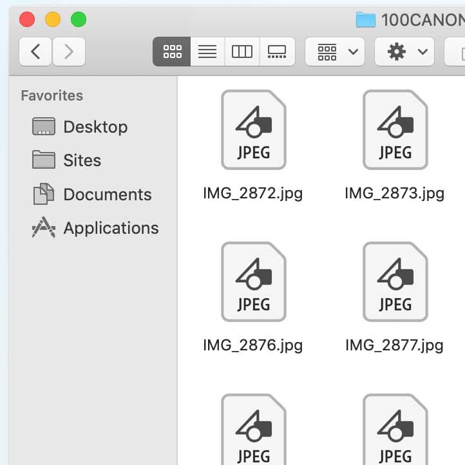Click the IMG_2872.jpg filename label
The image size is (465, 465).
(x=253, y=194)
